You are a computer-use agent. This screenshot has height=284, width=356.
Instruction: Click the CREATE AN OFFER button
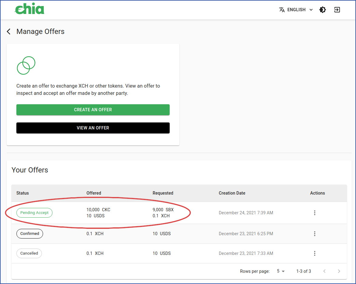coord(93,110)
